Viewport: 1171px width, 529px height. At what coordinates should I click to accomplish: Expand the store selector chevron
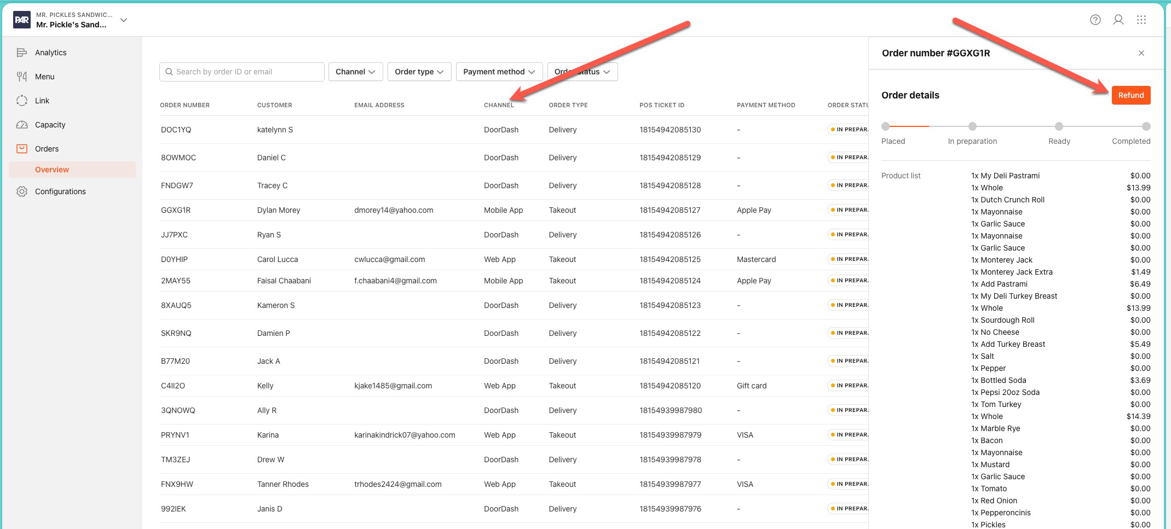tap(124, 20)
